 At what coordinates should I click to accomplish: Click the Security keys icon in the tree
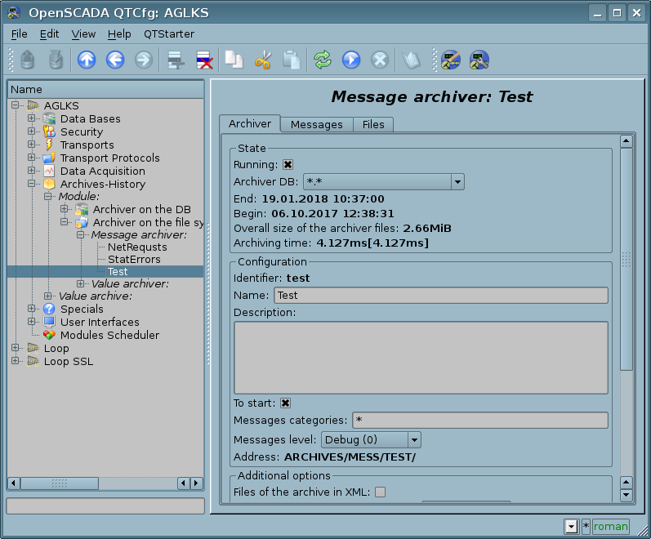(49, 131)
